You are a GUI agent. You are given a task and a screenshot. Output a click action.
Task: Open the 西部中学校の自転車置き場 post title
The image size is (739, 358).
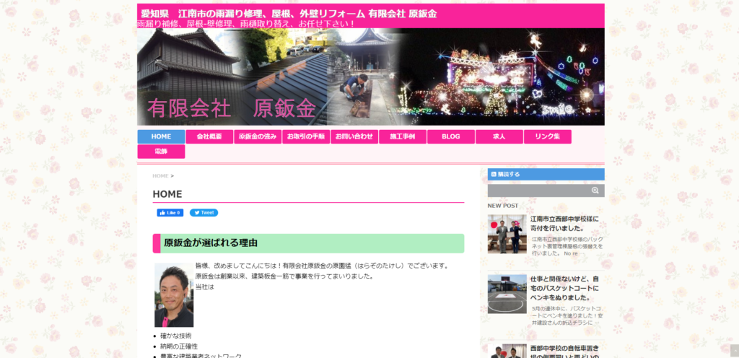pyautogui.click(x=564, y=352)
